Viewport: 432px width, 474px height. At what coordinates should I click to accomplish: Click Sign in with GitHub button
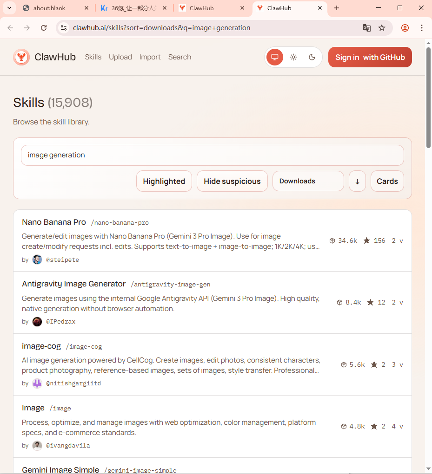(370, 57)
